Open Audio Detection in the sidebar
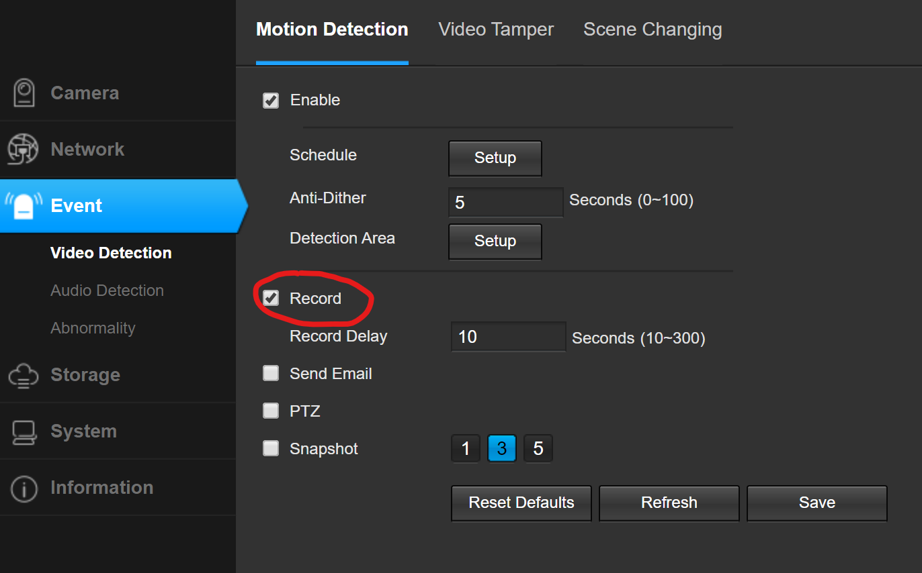This screenshot has width=922, height=573. click(107, 291)
